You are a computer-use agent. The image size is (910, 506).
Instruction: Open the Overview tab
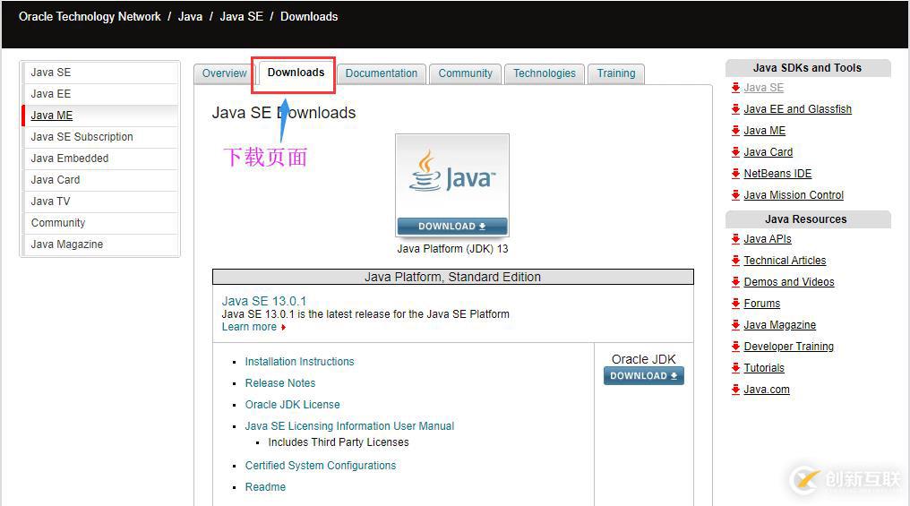point(224,73)
